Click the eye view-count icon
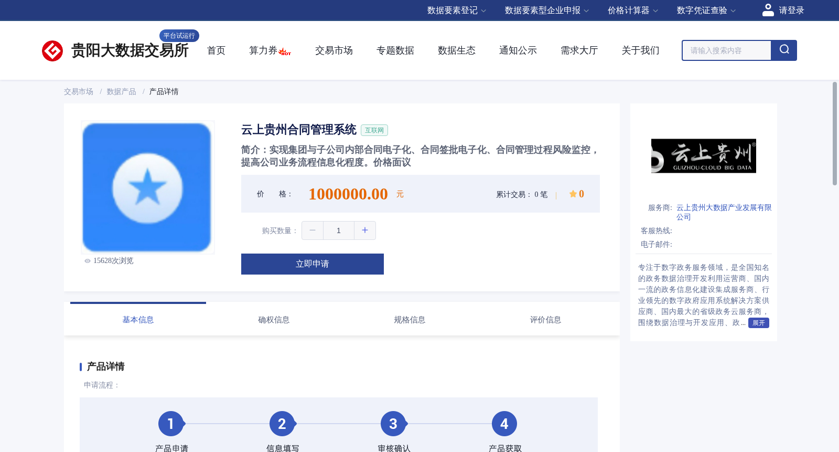Image resolution: width=839 pixels, height=452 pixels. click(x=88, y=261)
